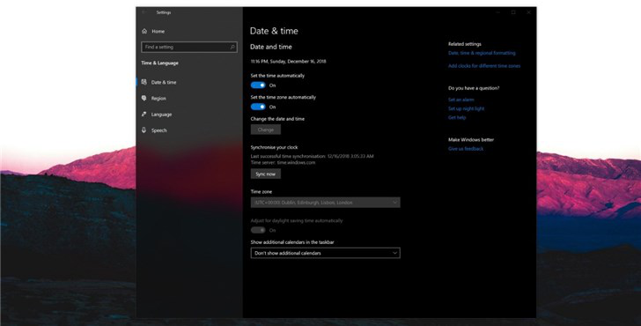This screenshot has width=641, height=326.
Task: Open Region via its globe icon
Action: point(144,98)
